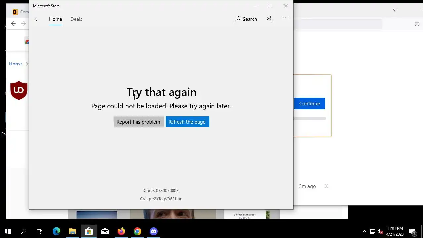Viewport: 423px width, 238px height.
Task: Open the clock showing 11:01 PM
Action: (x=395, y=231)
